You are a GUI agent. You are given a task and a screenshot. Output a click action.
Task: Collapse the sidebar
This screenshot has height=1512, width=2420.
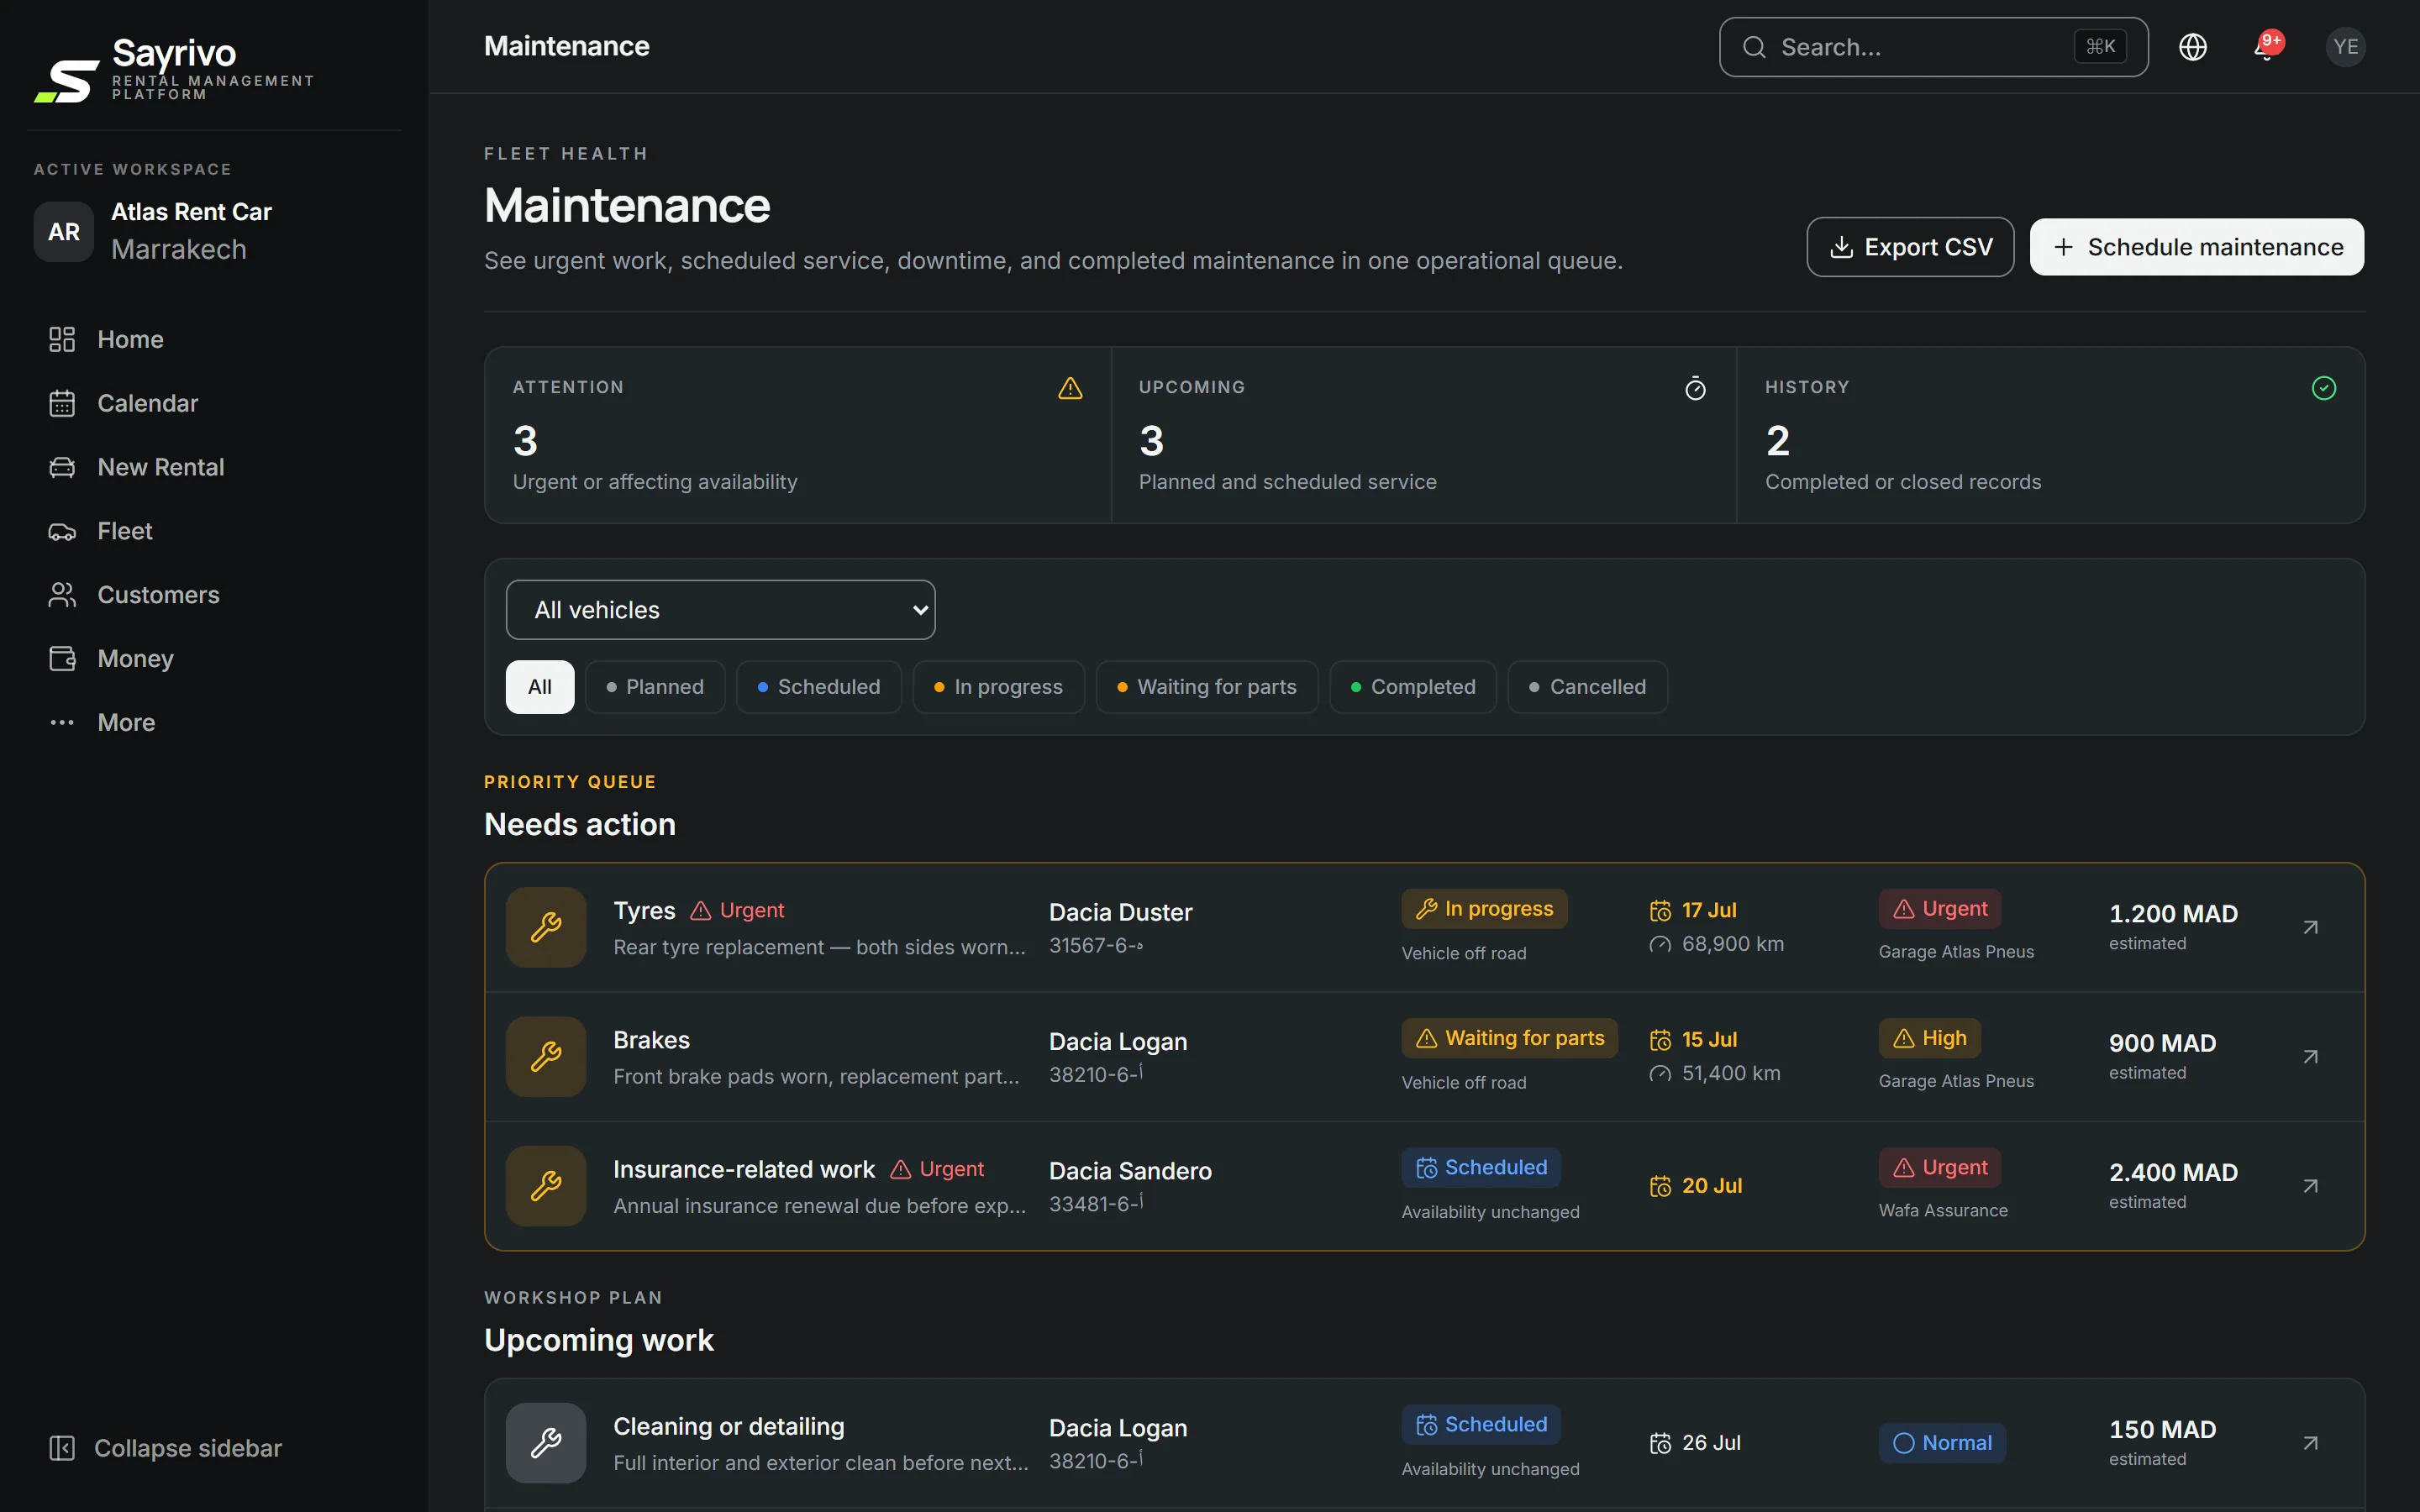[x=166, y=1448]
